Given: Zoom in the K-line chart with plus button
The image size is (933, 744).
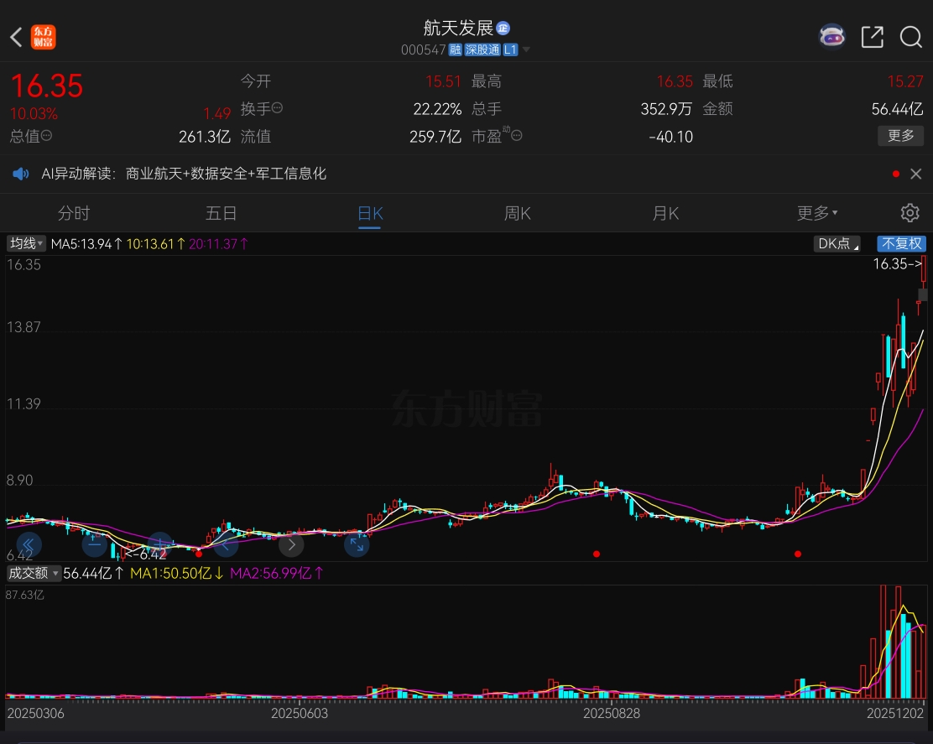Looking at the screenshot, I should (x=160, y=544).
